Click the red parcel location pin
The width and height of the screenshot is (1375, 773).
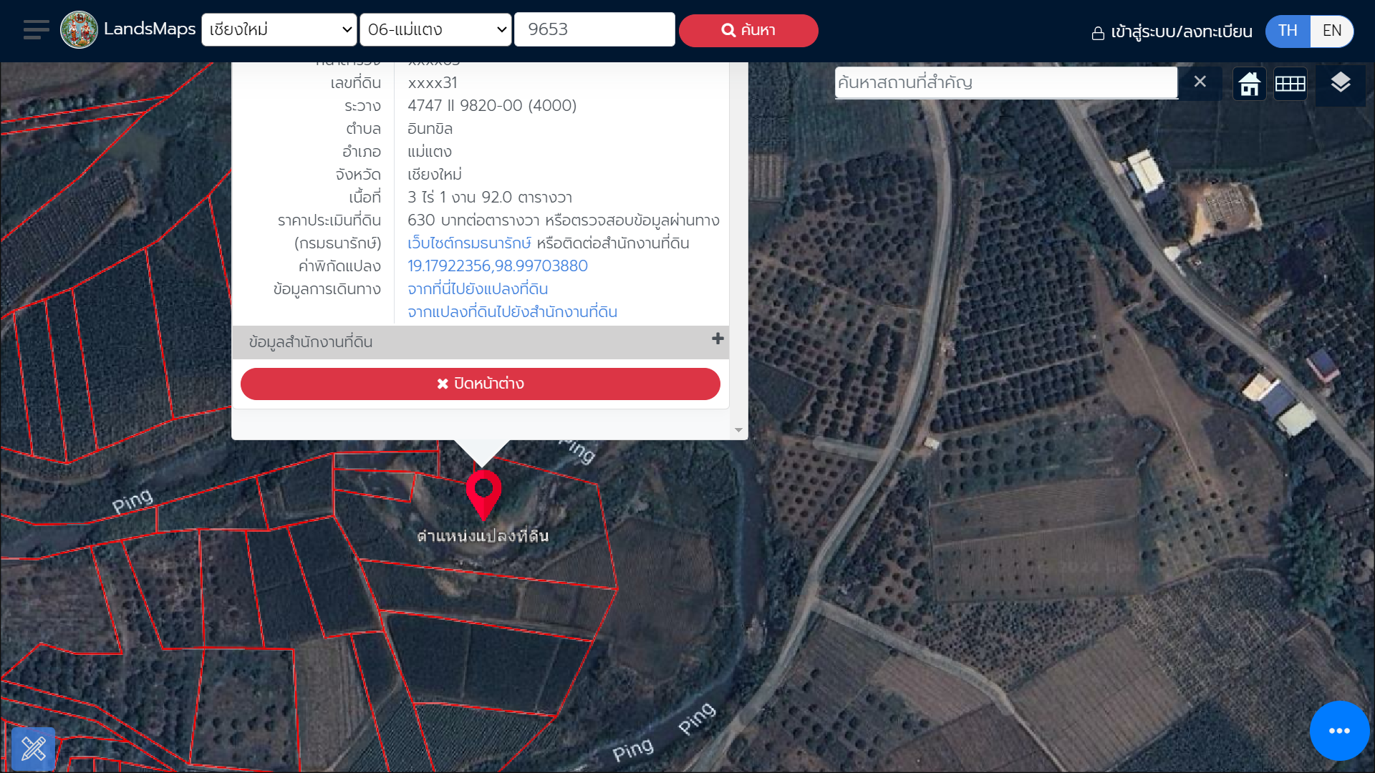click(x=483, y=492)
